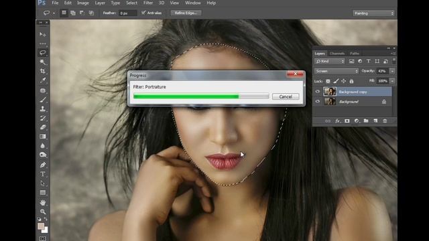Create new adjustment layer icon
The width and height of the screenshot is (429, 241).
[x=357, y=121]
